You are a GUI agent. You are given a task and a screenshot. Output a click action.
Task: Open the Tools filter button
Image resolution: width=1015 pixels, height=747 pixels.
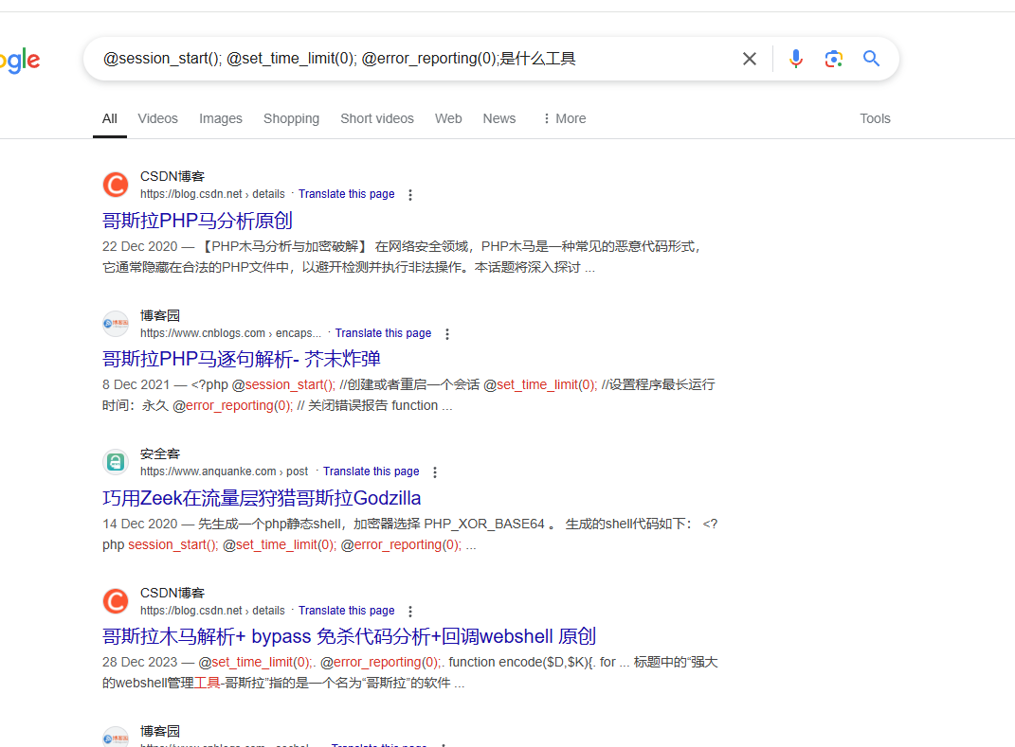pos(875,118)
